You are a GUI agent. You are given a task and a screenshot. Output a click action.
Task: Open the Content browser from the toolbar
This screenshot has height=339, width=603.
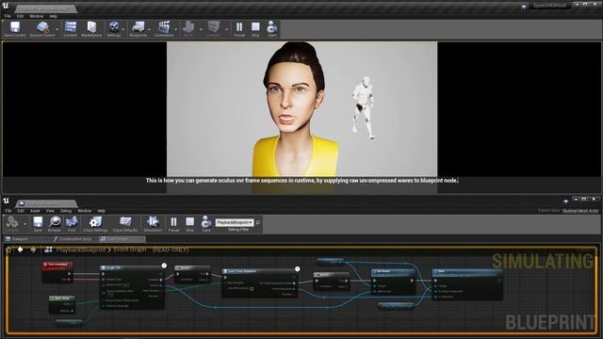point(71,29)
